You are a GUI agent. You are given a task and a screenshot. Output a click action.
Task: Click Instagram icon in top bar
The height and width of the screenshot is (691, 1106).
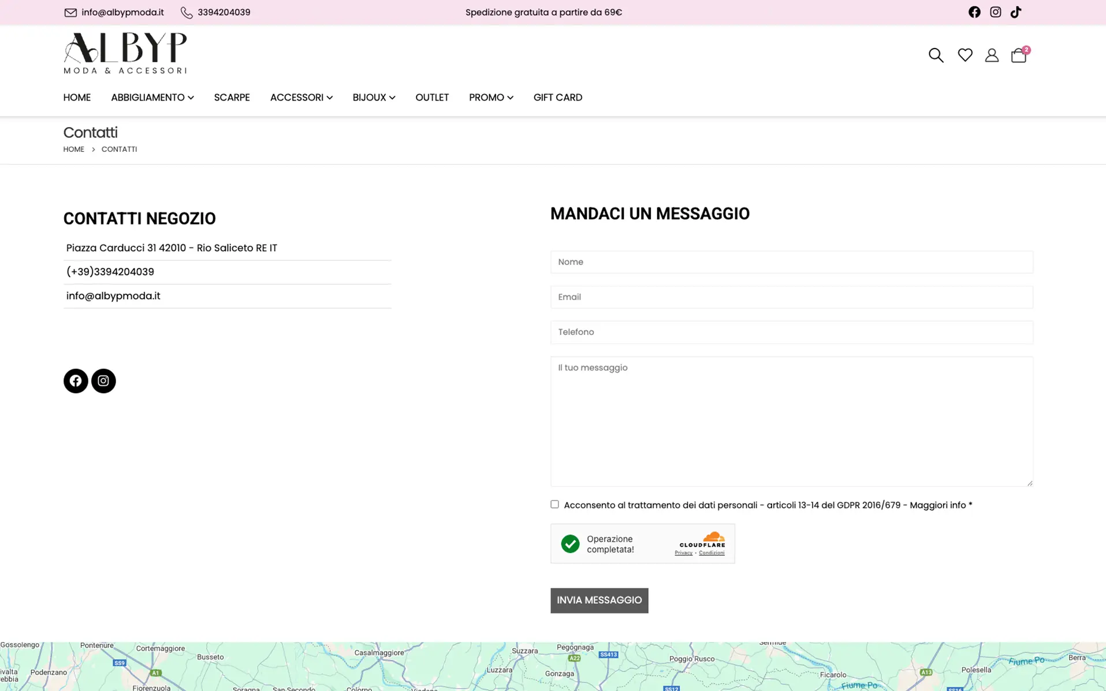click(x=995, y=12)
